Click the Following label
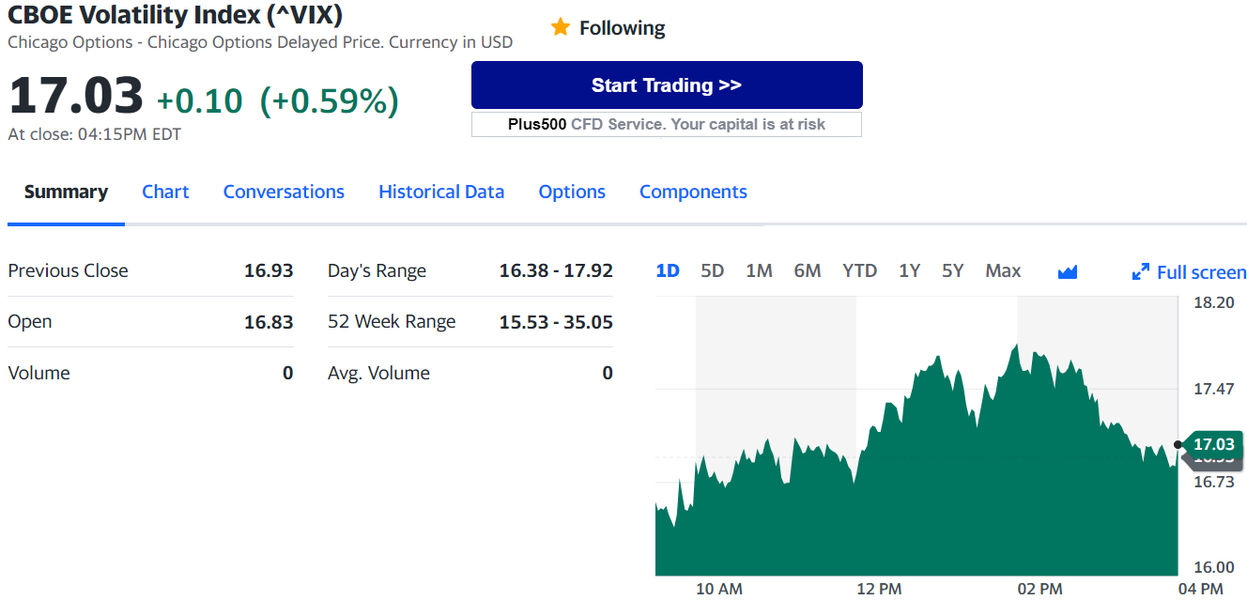 622,28
